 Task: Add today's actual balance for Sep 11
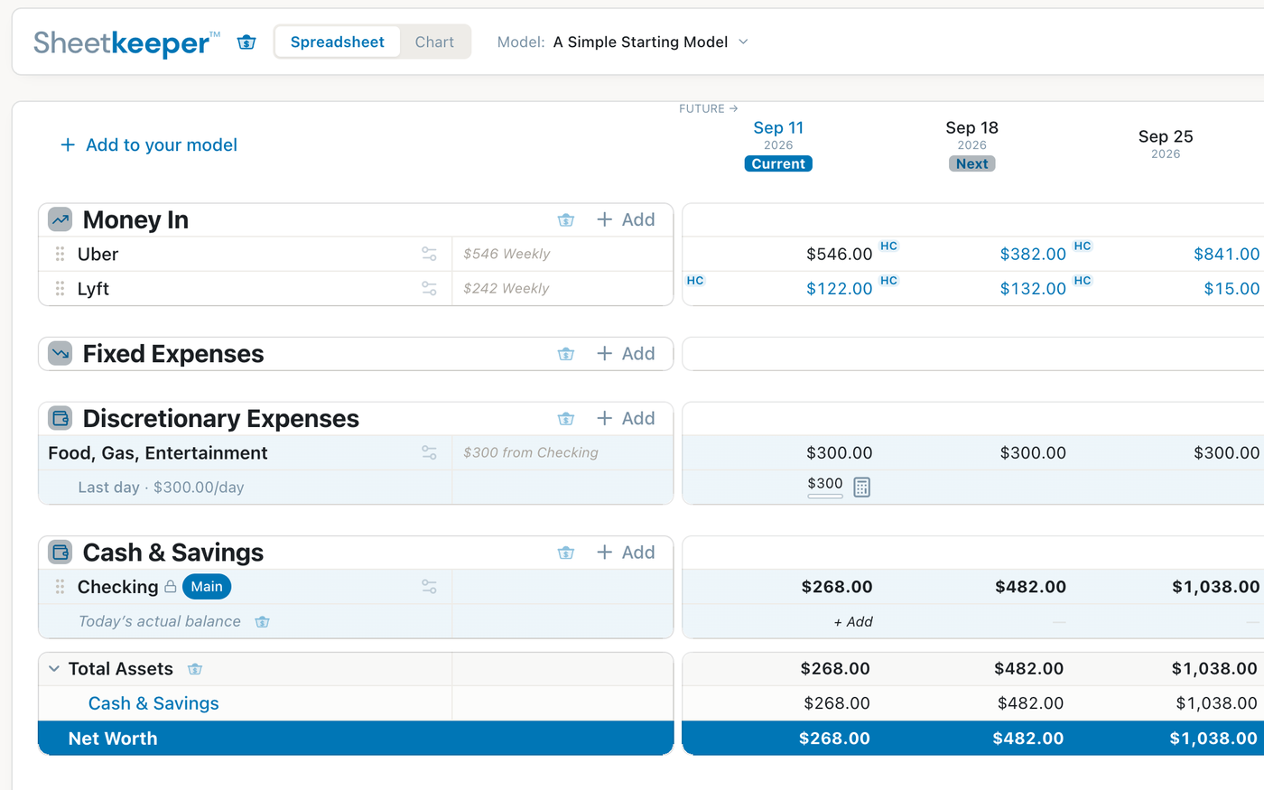(853, 622)
